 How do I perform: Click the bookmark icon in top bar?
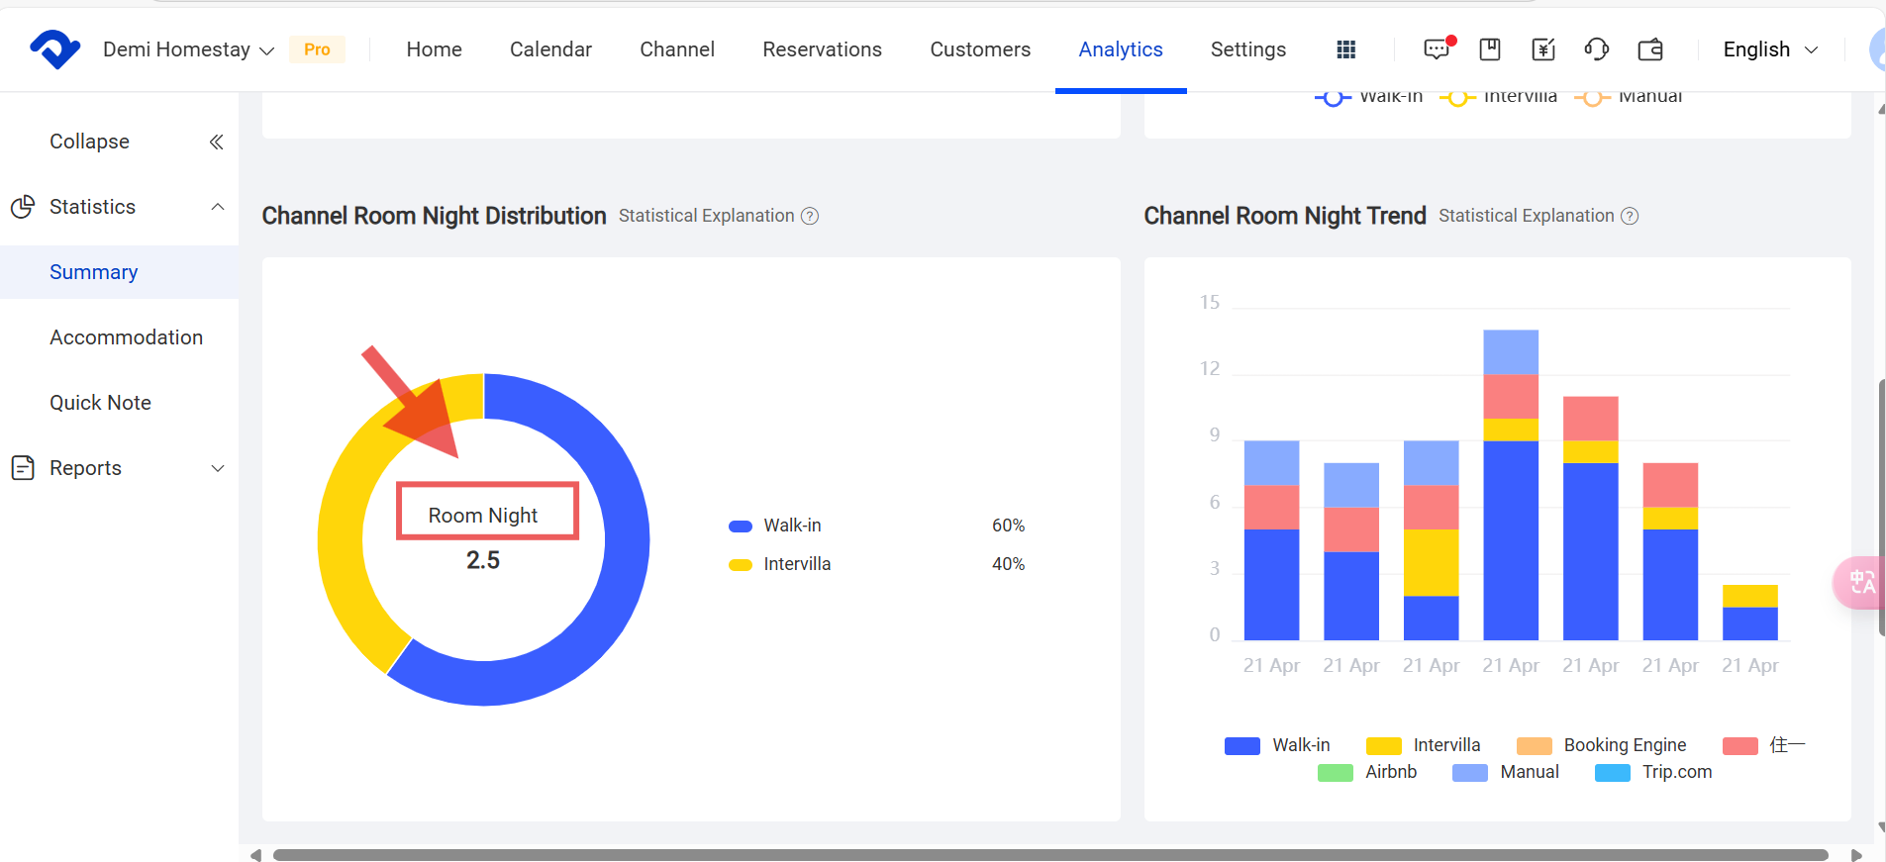click(x=1490, y=49)
